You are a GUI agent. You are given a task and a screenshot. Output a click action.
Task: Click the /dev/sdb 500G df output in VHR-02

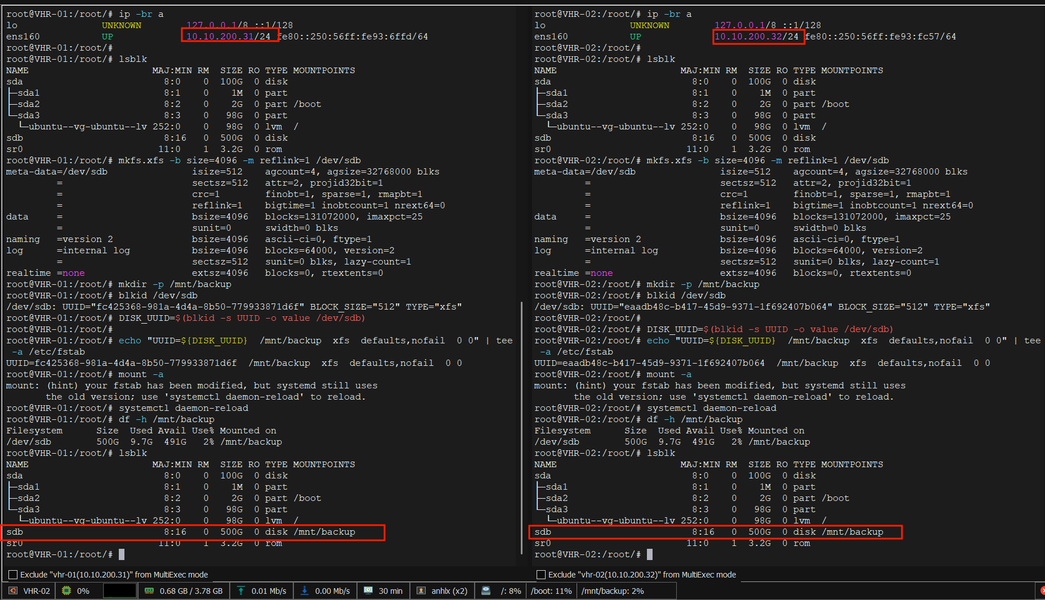click(x=672, y=442)
